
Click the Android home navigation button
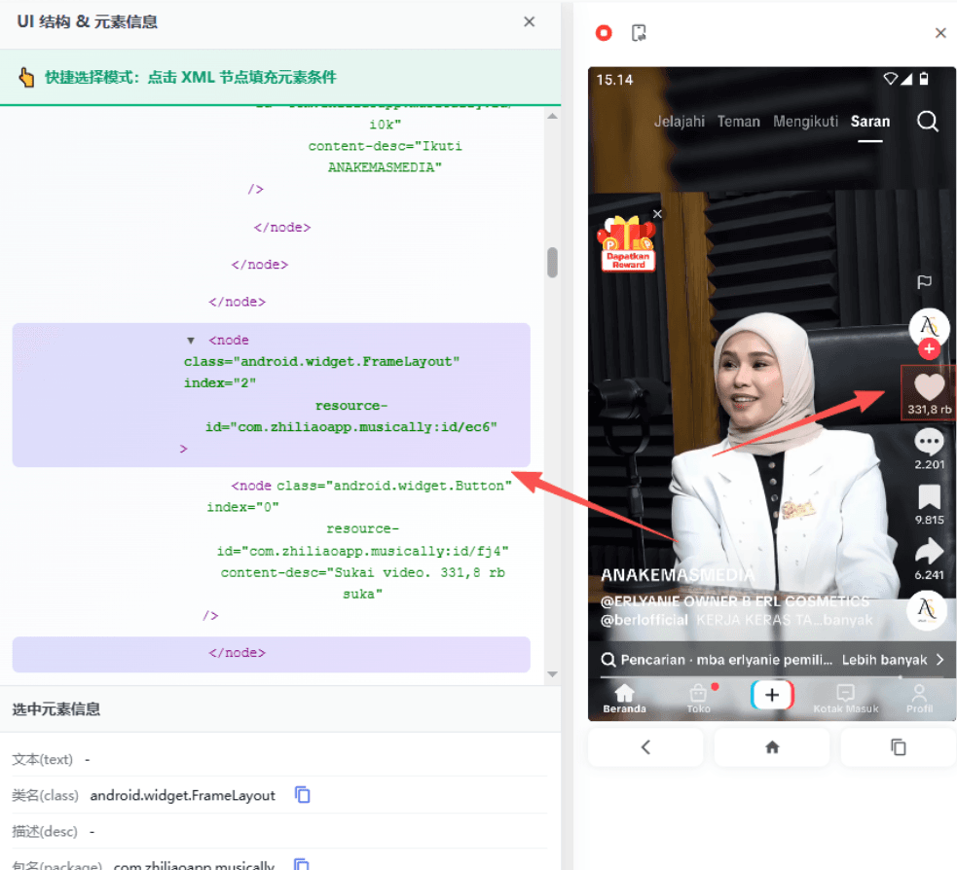point(772,746)
